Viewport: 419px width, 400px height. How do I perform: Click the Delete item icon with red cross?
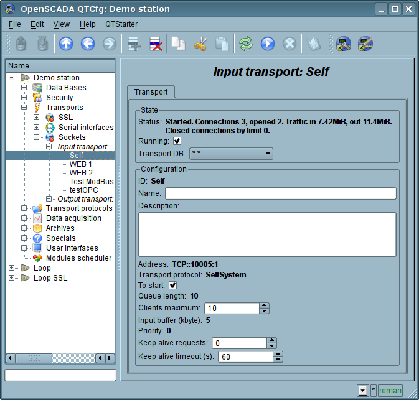[x=156, y=44]
